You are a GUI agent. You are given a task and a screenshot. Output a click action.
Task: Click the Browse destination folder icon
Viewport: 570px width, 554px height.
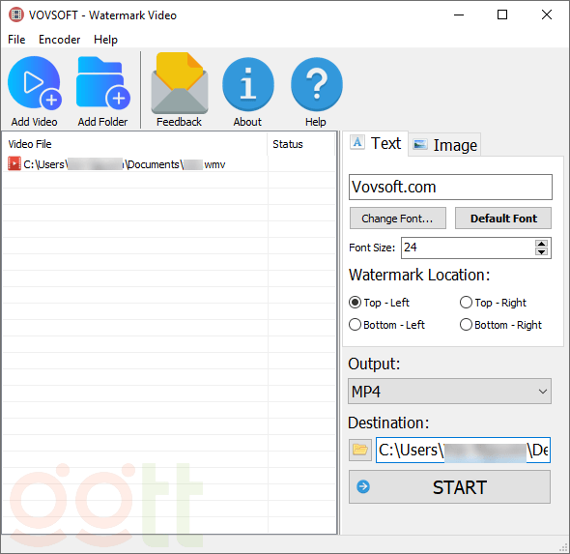360,450
